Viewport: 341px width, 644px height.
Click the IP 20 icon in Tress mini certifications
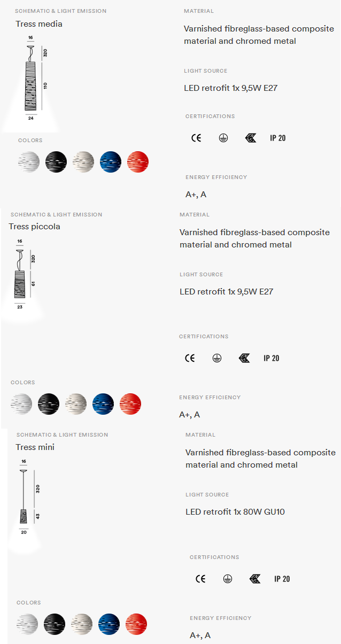tap(282, 579)
